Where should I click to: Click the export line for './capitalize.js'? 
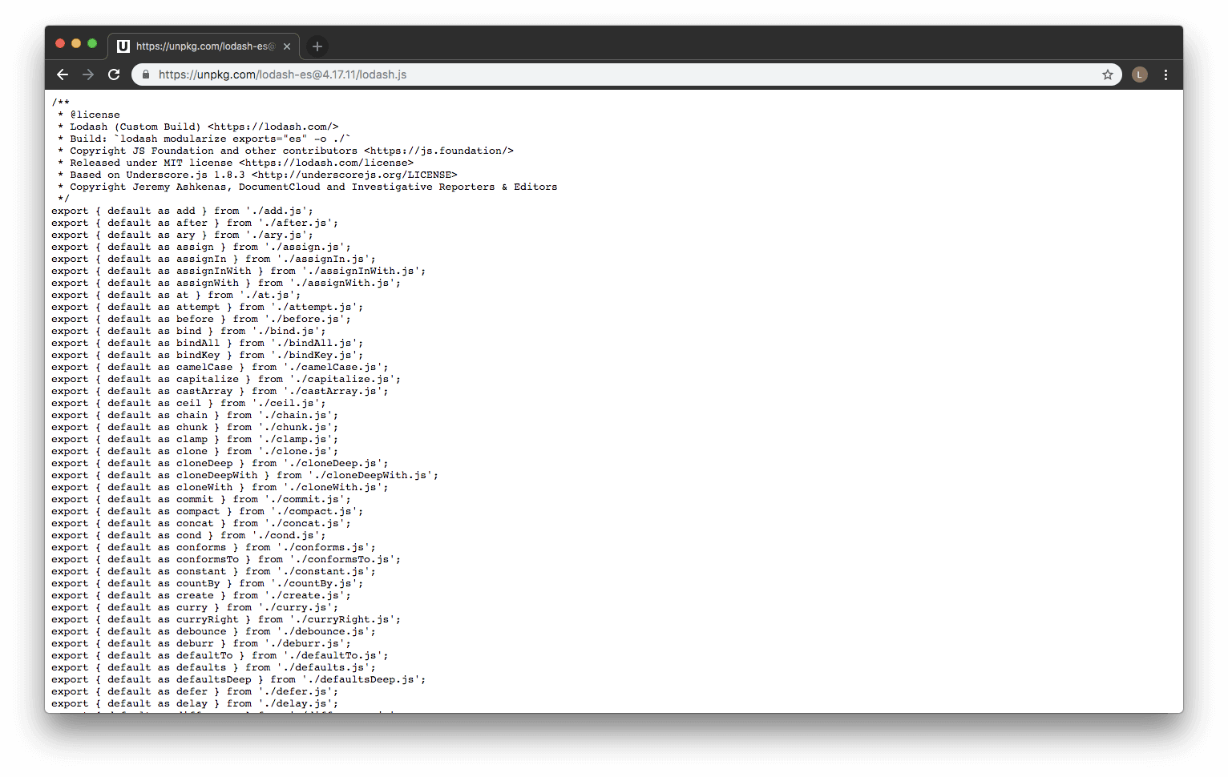click(226, 379)
